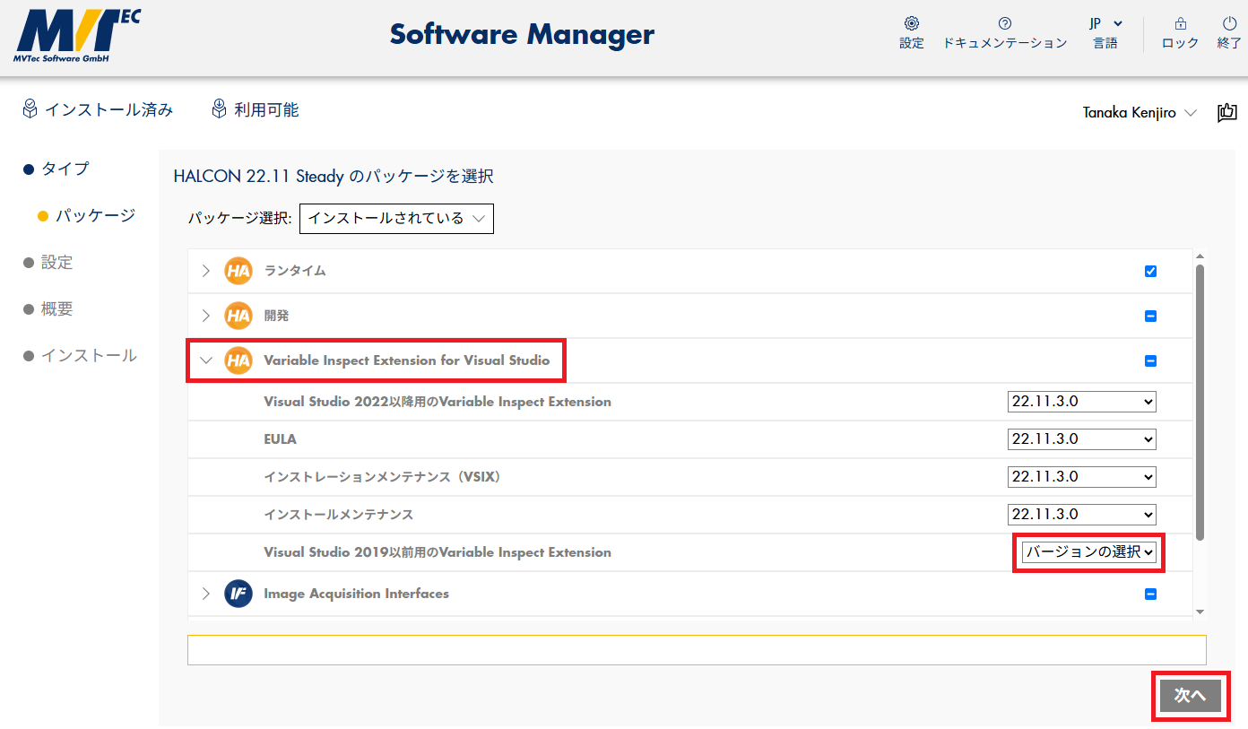Click the 次へ button

click(x=1190, y=695)
